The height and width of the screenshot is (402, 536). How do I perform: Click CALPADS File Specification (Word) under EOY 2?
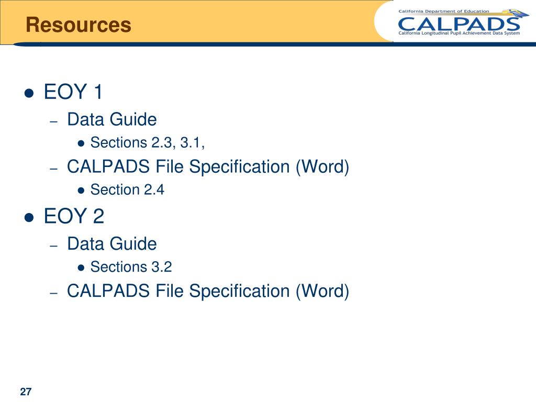pos(208,291)
